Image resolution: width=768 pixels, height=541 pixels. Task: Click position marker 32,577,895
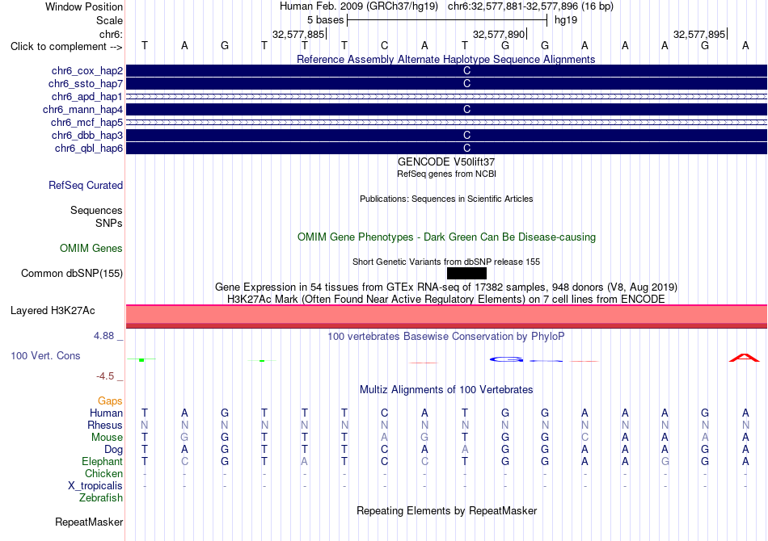coord(699,34)
